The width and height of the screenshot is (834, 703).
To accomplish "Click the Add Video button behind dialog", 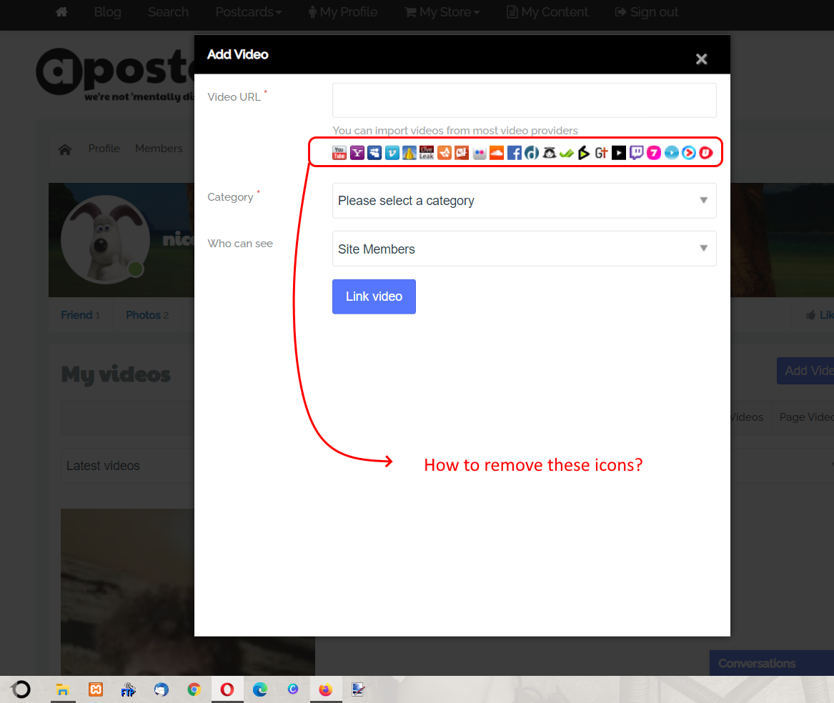I will (x=805, y=371).
